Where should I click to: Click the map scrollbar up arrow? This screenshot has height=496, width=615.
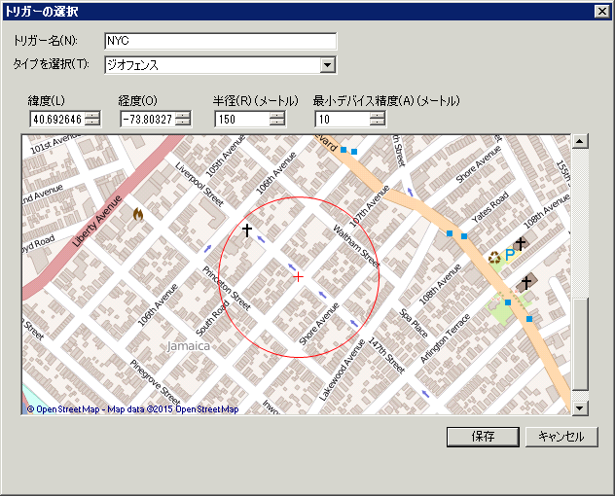click(x=580, y=142)
